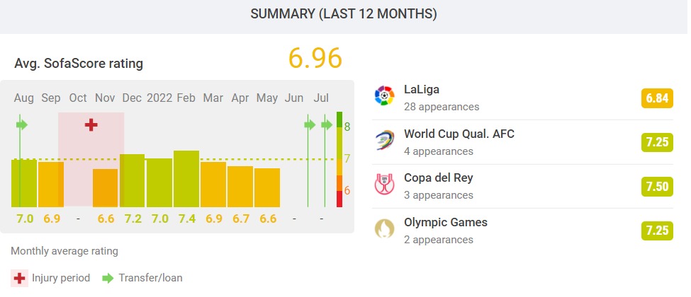Click the Olympic Games logo icon
The height and width of the screenshot is (297, 691).
[x=384, y=229]
